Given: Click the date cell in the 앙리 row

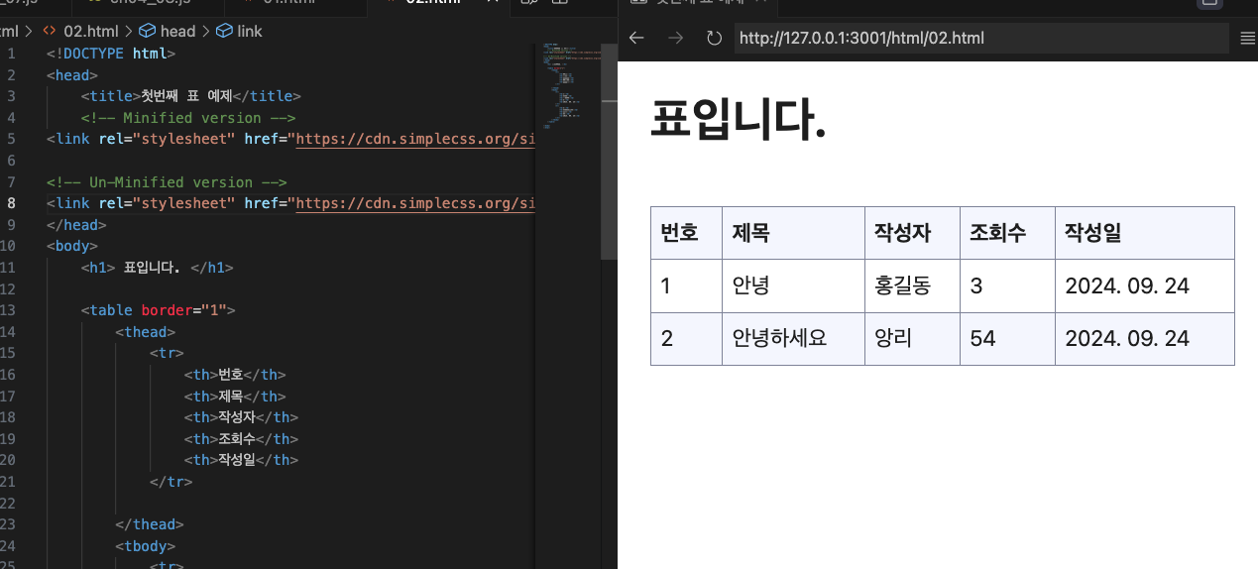Looking at the screenshot, I should 1145,338.
